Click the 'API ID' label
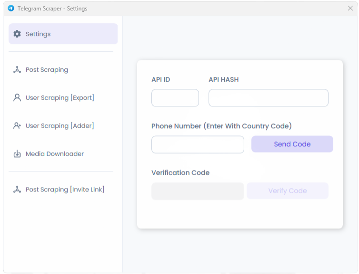This screenshot has width=359, height=274. (161, 79)
